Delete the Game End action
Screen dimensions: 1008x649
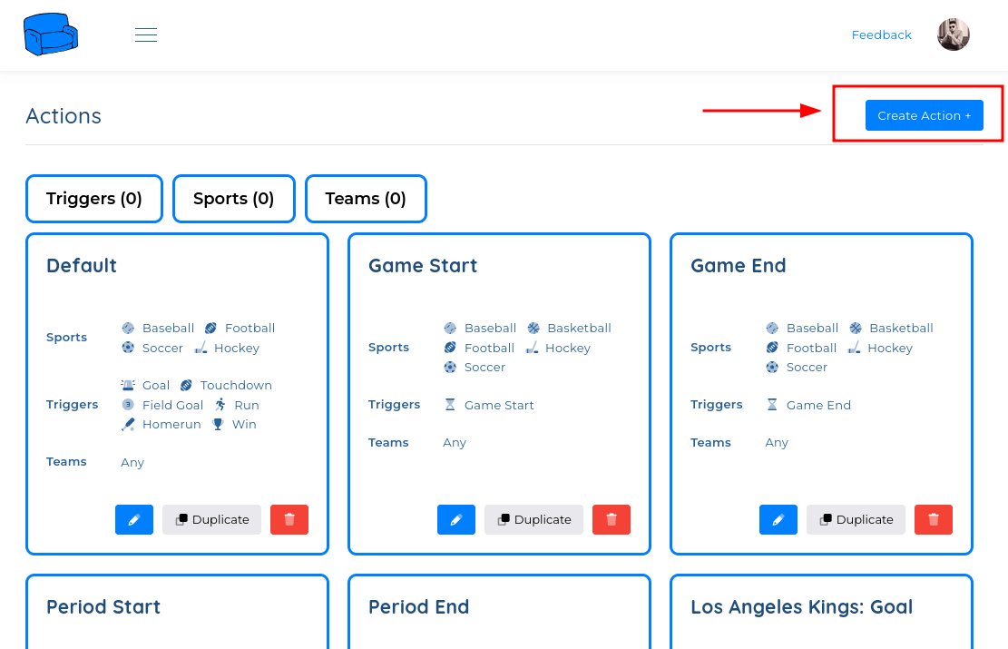click(934, 520)
